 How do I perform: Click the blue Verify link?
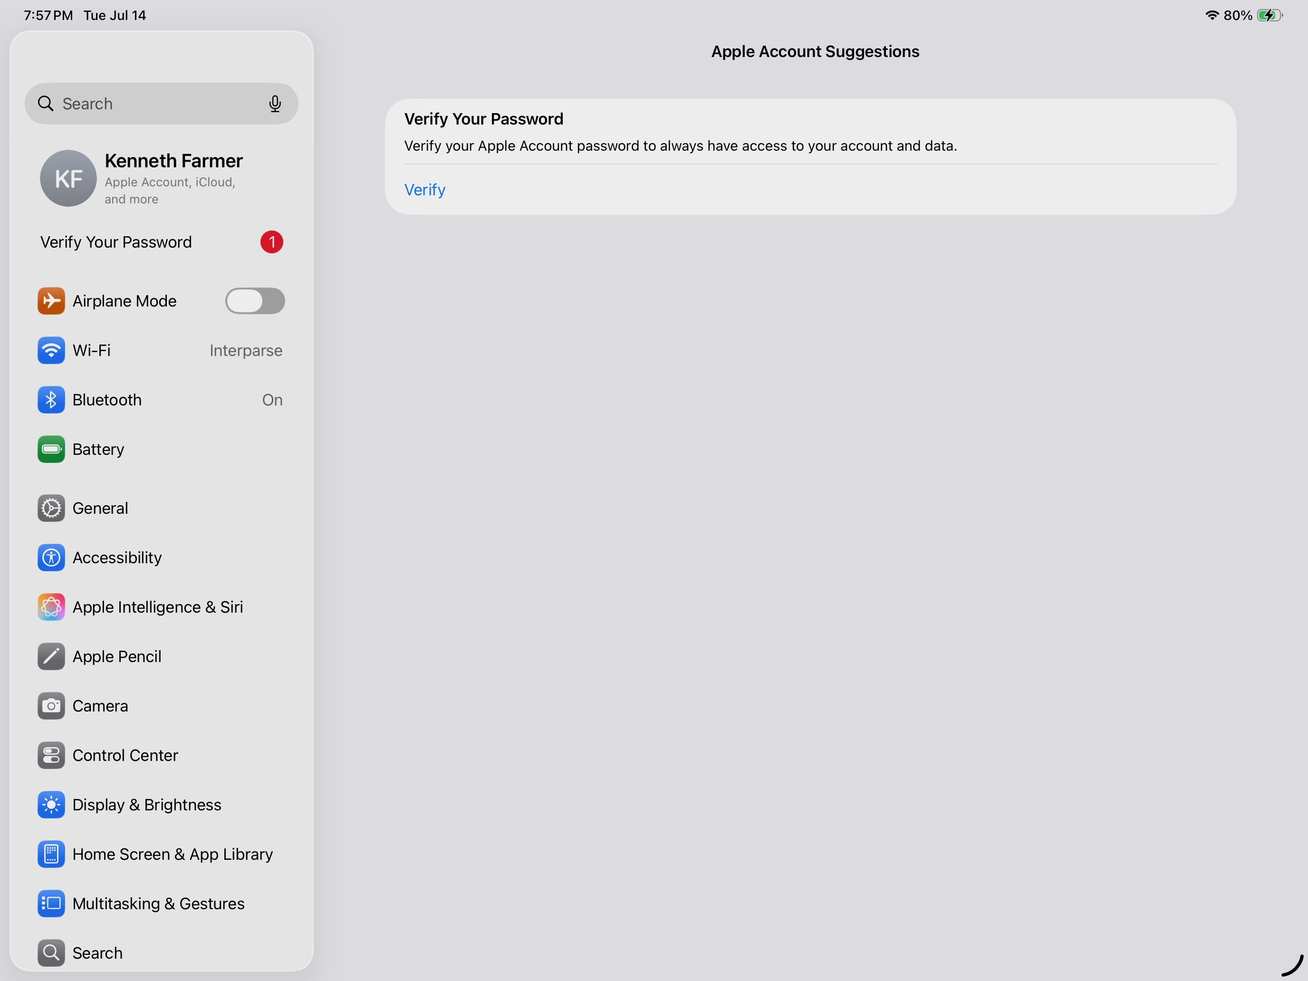point(424,190)
